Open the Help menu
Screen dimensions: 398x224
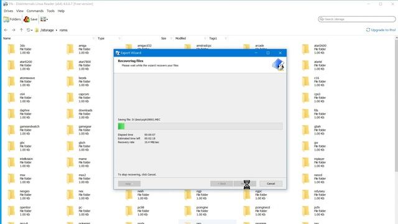(61, 11)
